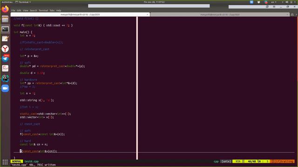Click the '// hardcore' comment
The width and height of the screenshot is (298, 167).
(28, 80)
